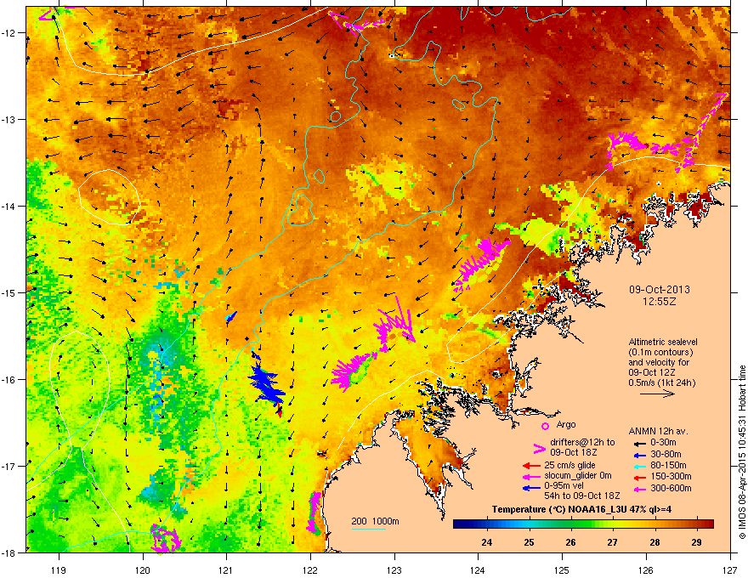
Task: Click the longitude axis label 120
Action: point(143,569)
